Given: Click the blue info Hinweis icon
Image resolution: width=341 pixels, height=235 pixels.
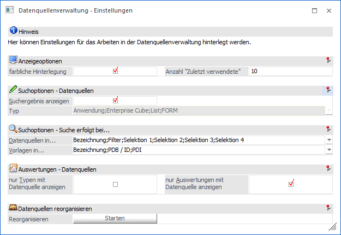Looking at the screenshot, I should click(x=13, y=32).
